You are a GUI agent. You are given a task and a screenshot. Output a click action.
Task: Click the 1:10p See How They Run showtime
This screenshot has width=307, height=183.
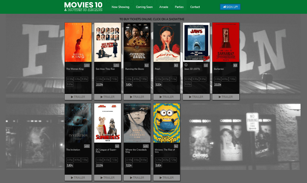[x=99, y=79]
